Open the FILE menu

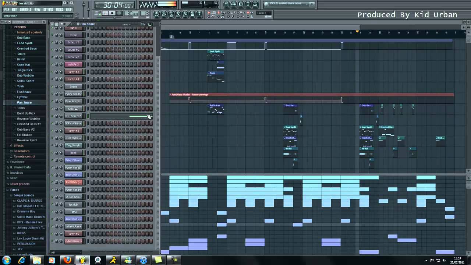click(x=7, y=10)
